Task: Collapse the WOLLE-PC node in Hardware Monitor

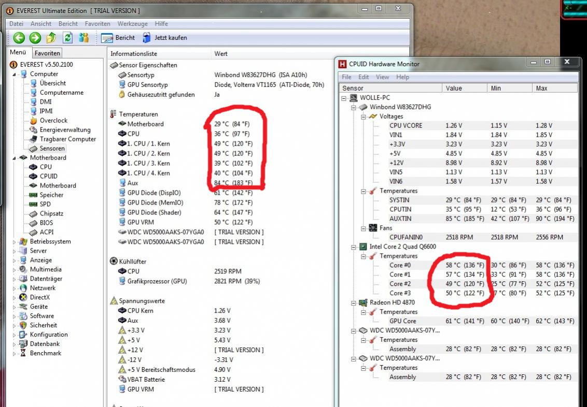Action: [x=344, y=98]
